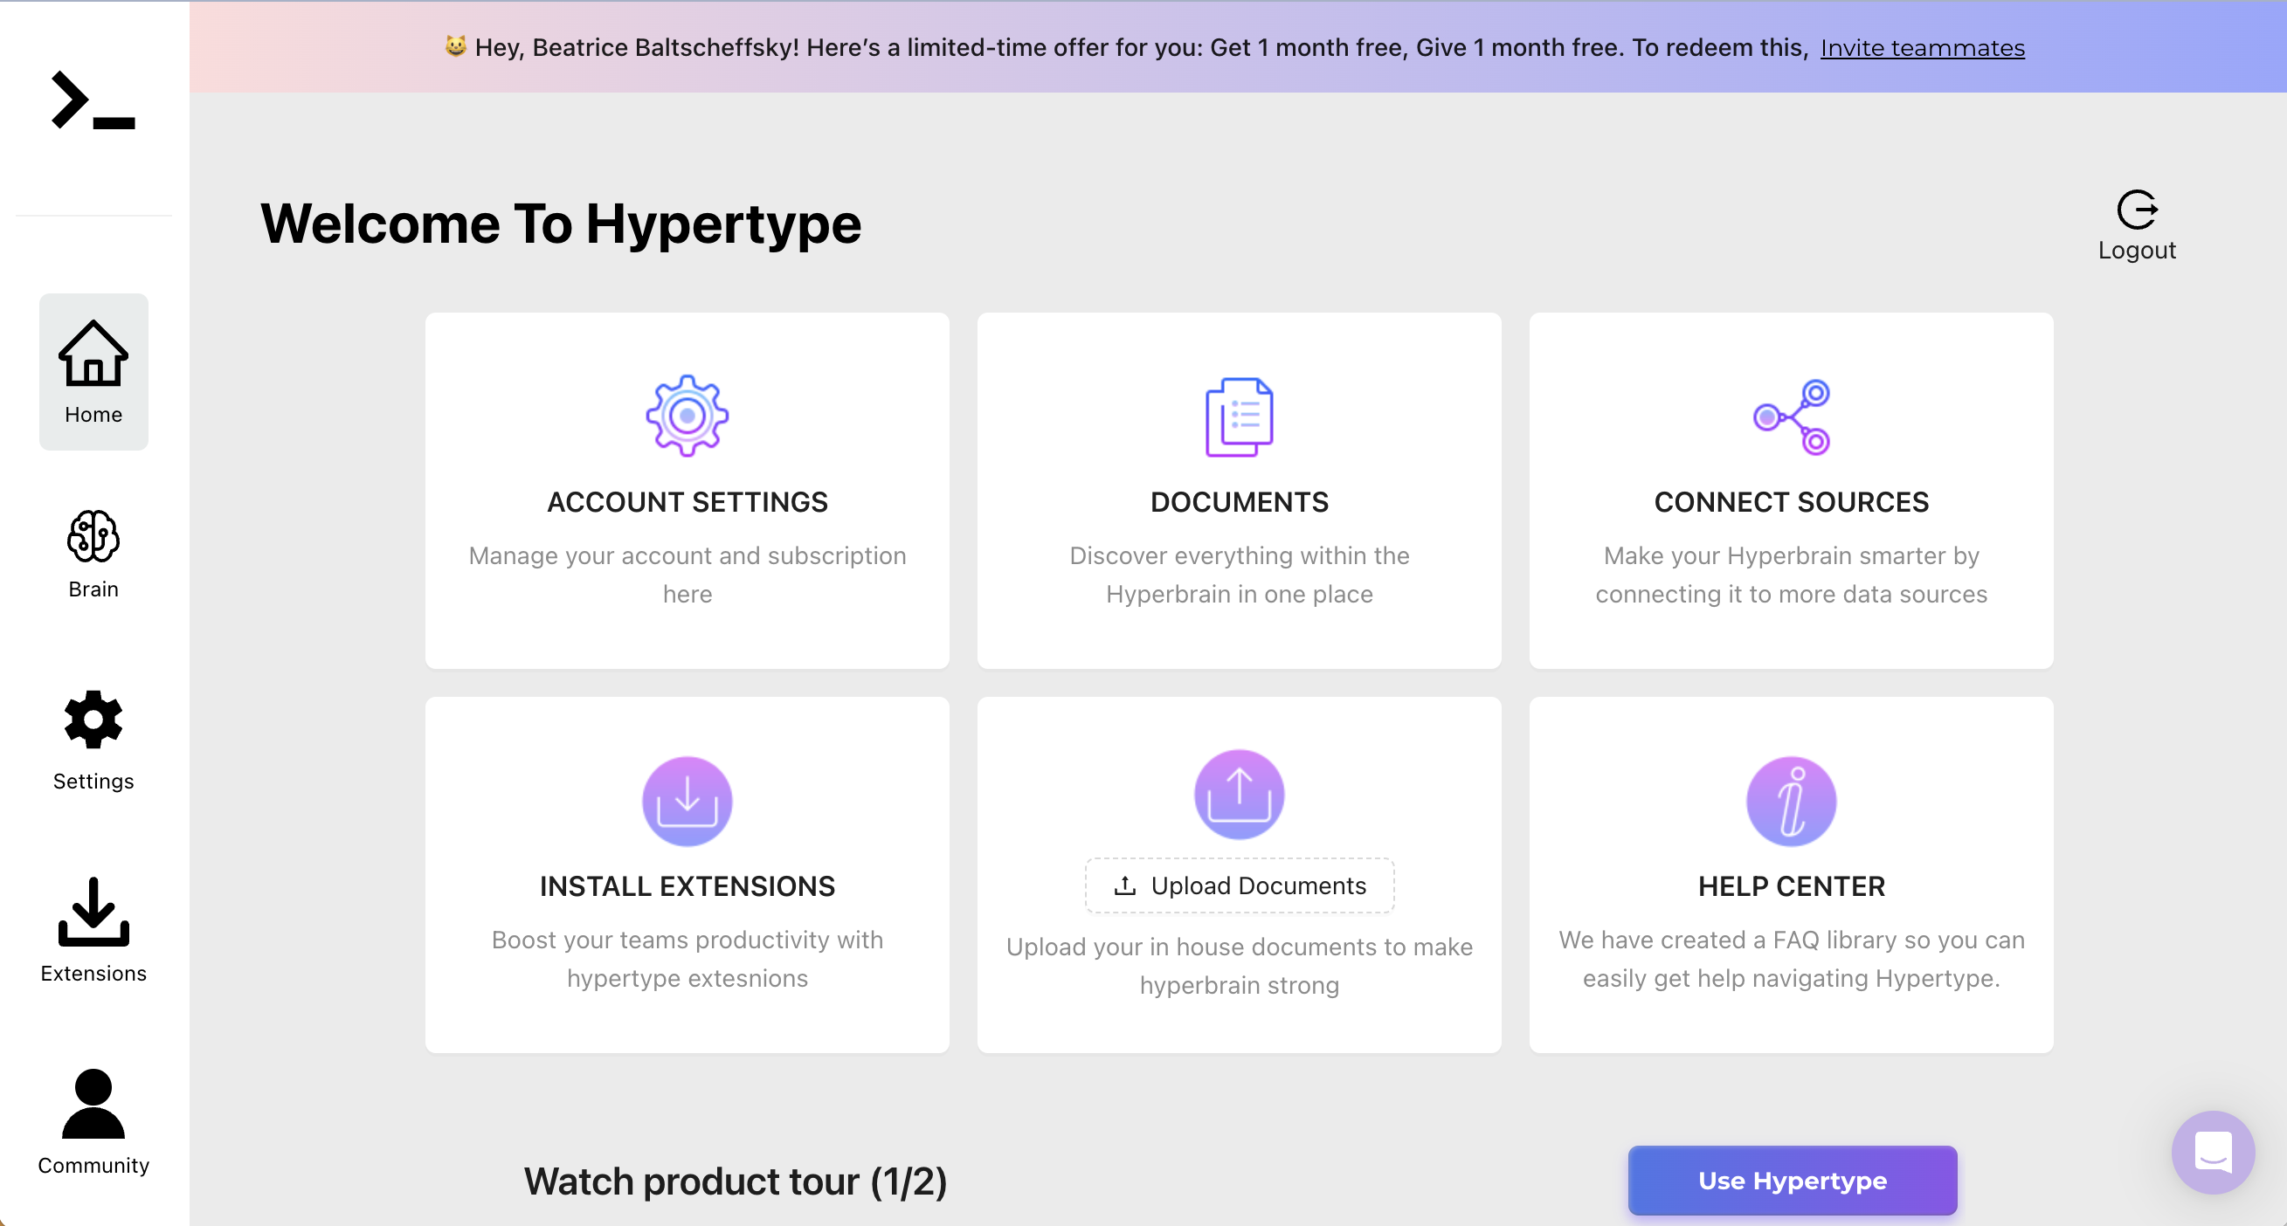
Task: Click 'We have created a FAQ library' description
Action: [1792, 959]
